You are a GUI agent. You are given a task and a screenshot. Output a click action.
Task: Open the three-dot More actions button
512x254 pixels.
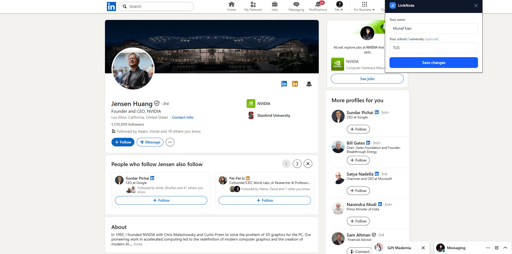[x=170, y=142]
